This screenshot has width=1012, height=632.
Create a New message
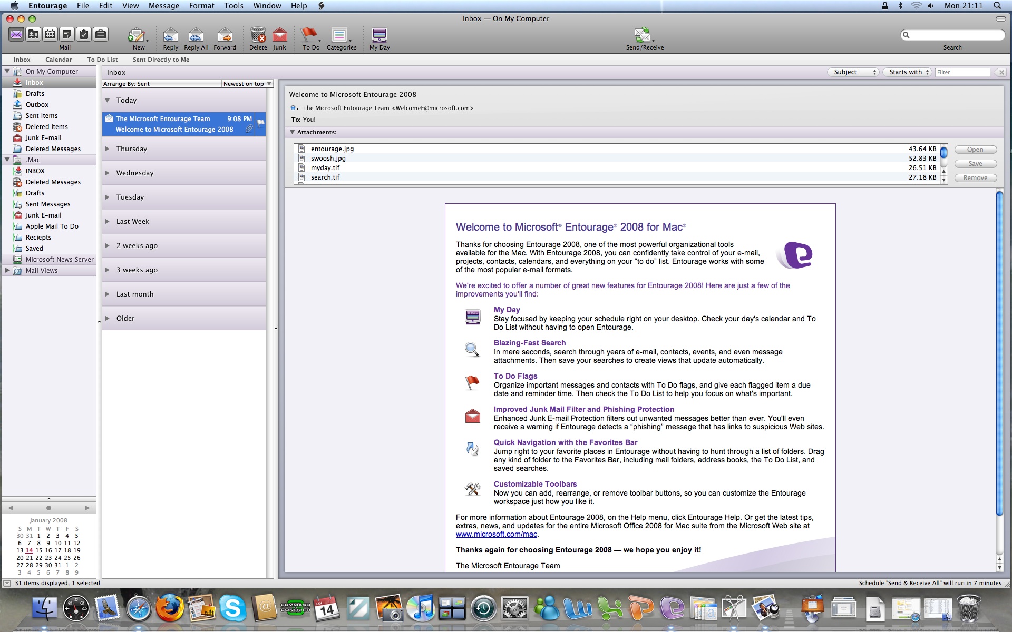point(138,39)
